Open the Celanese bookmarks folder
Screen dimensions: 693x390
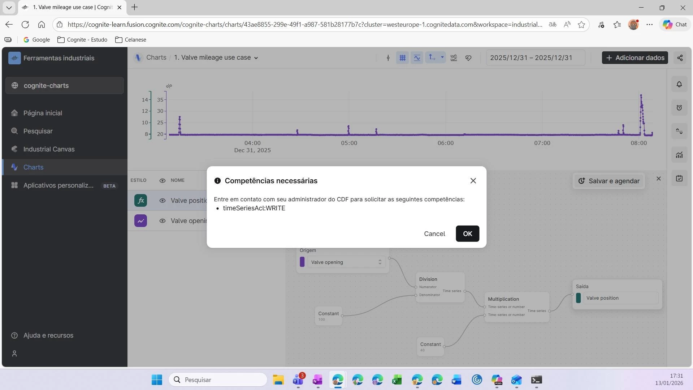tap(131, 40)
